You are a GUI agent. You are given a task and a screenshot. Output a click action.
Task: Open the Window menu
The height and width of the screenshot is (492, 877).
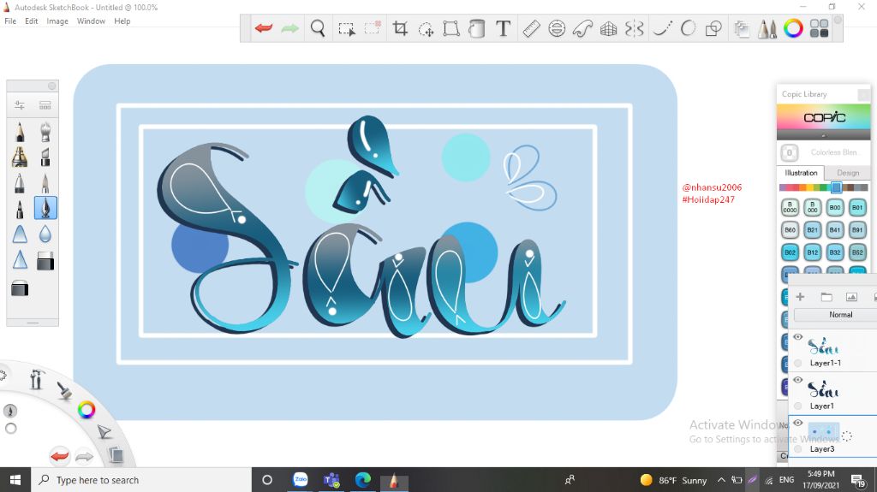tap(91, 21)
